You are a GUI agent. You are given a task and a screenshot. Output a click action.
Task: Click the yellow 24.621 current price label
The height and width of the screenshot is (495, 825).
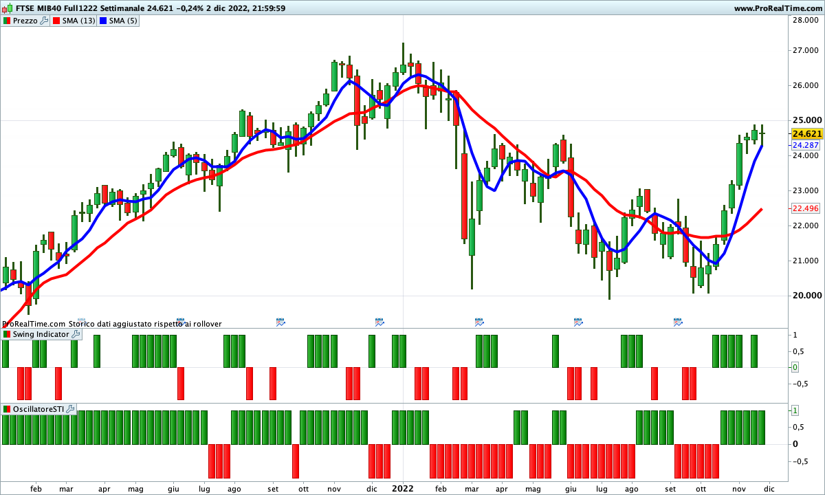click(x=807, y=134)
